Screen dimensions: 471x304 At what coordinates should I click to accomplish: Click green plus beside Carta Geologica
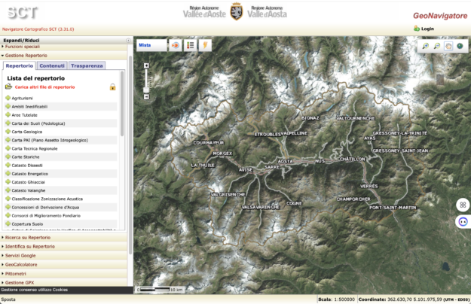(8, 132)
